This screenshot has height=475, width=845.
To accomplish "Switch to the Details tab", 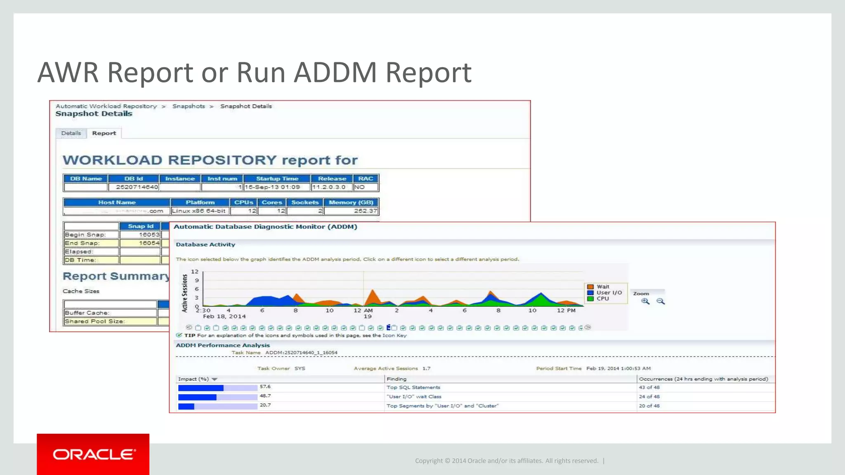I will pos(71,133).
